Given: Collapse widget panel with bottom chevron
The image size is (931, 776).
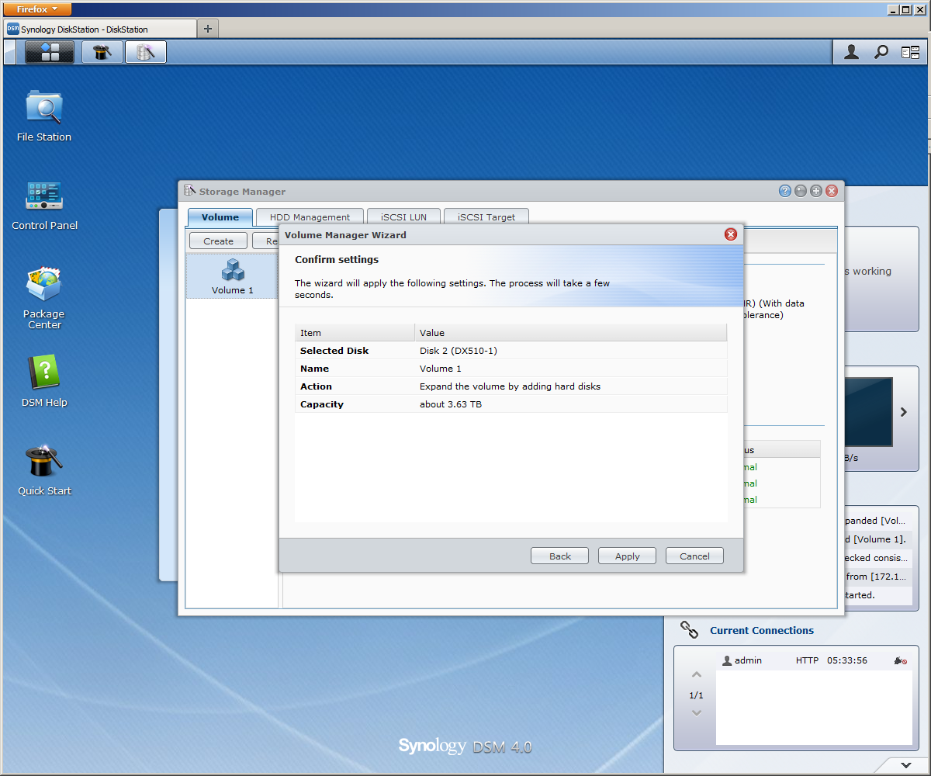Looking at the screenshot, I should click(906, 765).
